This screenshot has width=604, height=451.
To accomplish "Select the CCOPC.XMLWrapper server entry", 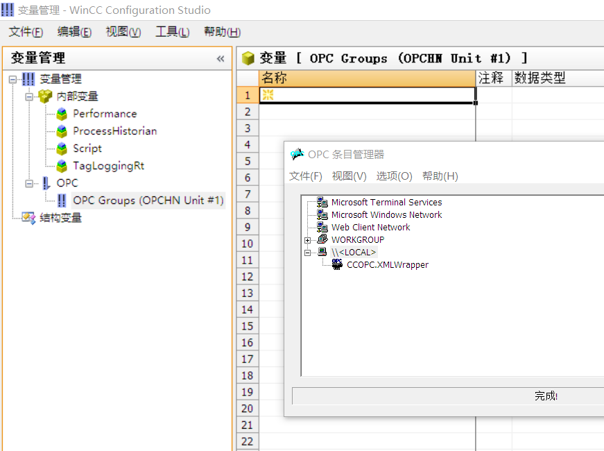I will click(x=388, y=265).
